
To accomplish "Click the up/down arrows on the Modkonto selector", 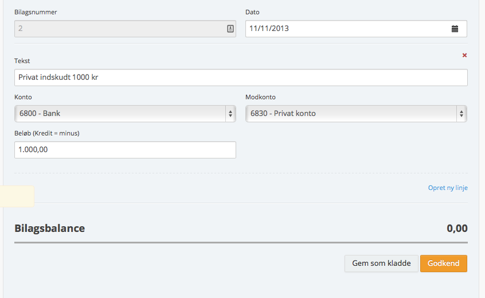I will (x=461, y=114).
